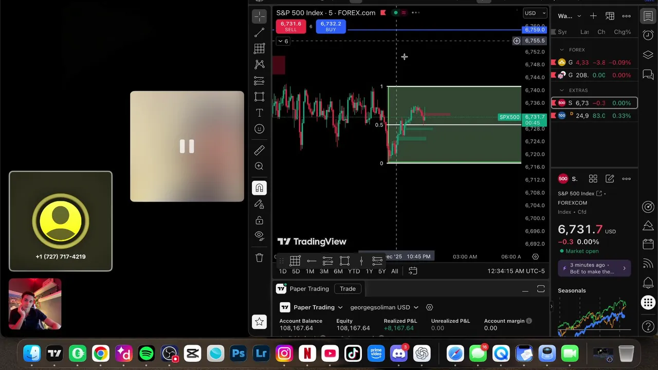This screenshot has height=370, width=658.
Task: Click the red SELL 6,731.6 button
Action: (x=290, y=26)
